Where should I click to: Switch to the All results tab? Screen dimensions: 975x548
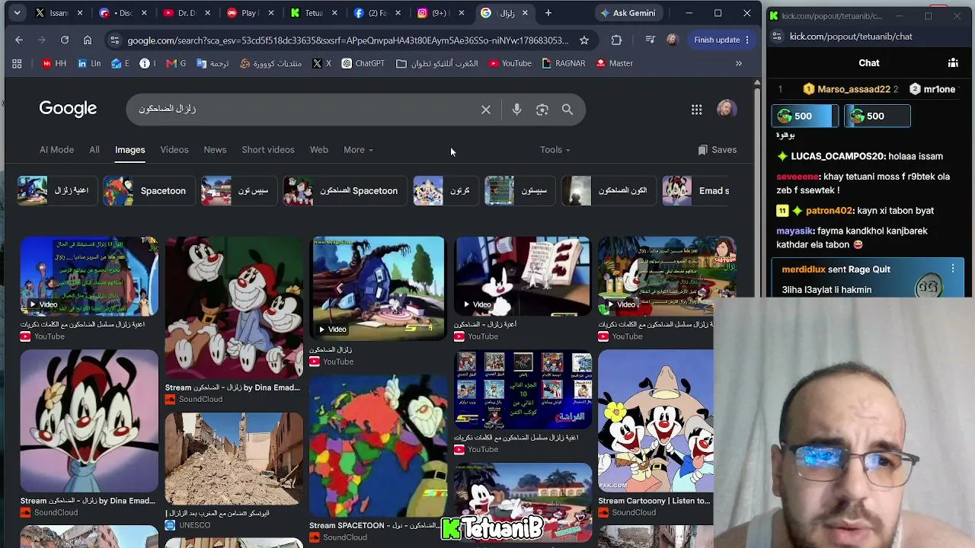94,150
